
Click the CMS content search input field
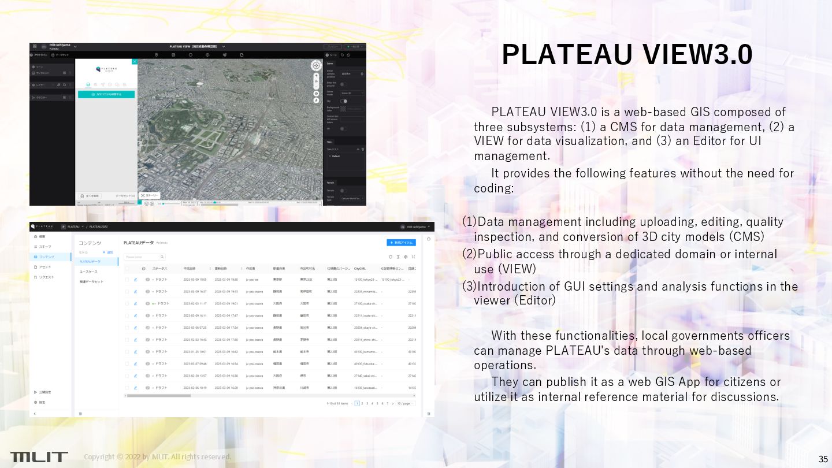(x=141, y=257)
